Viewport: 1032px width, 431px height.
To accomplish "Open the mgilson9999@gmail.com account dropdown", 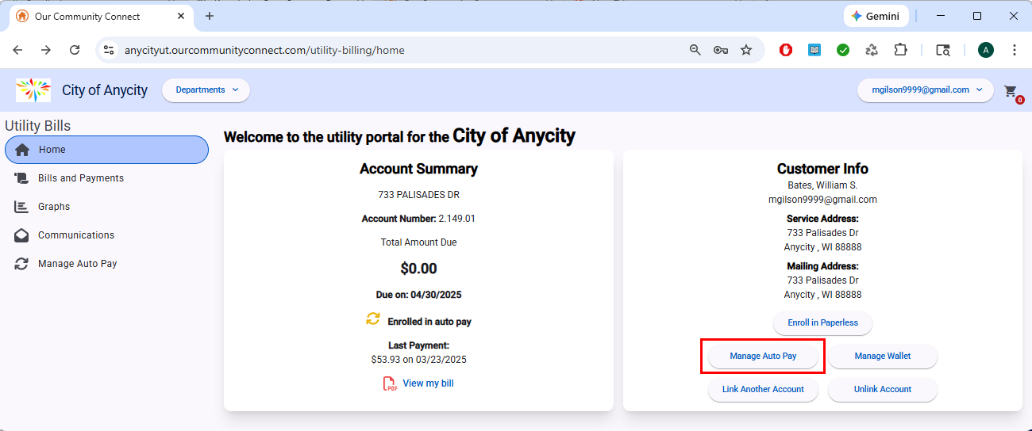I will (925, 90).
